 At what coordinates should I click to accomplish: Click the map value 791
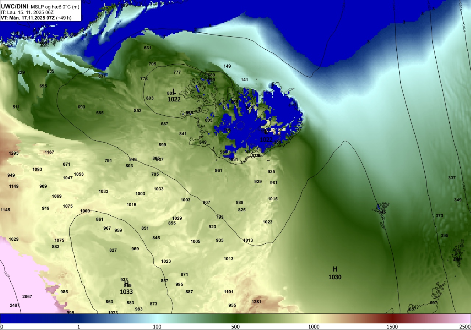pos(108,161)
